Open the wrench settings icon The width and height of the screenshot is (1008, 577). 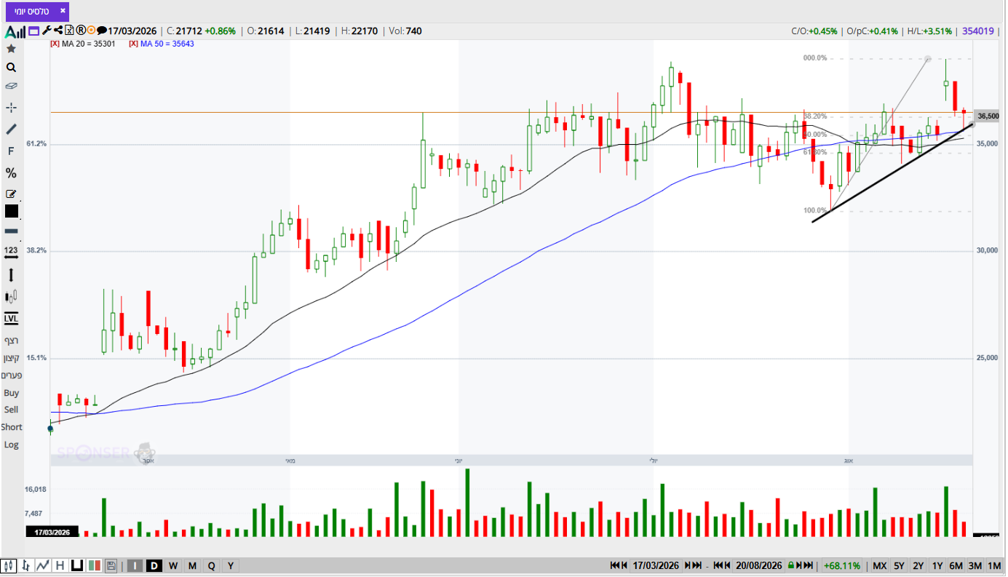tap(47, 31)
